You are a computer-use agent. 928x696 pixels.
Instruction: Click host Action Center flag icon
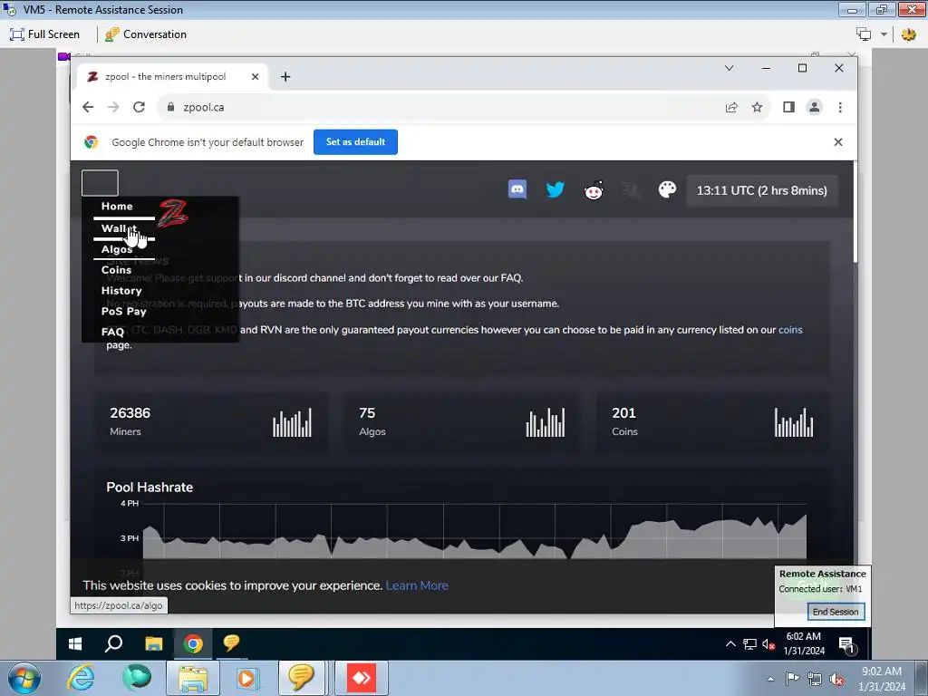coord(792,679)
